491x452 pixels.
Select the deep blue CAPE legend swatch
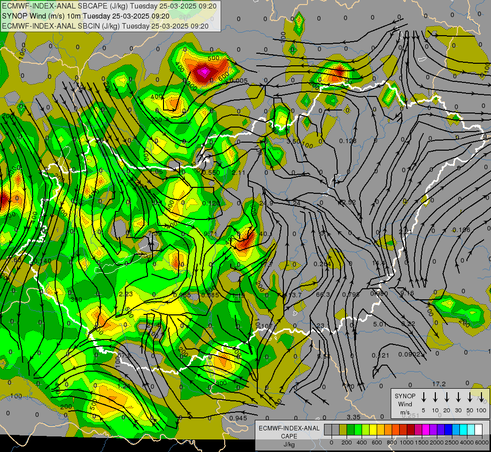(448, 429)
